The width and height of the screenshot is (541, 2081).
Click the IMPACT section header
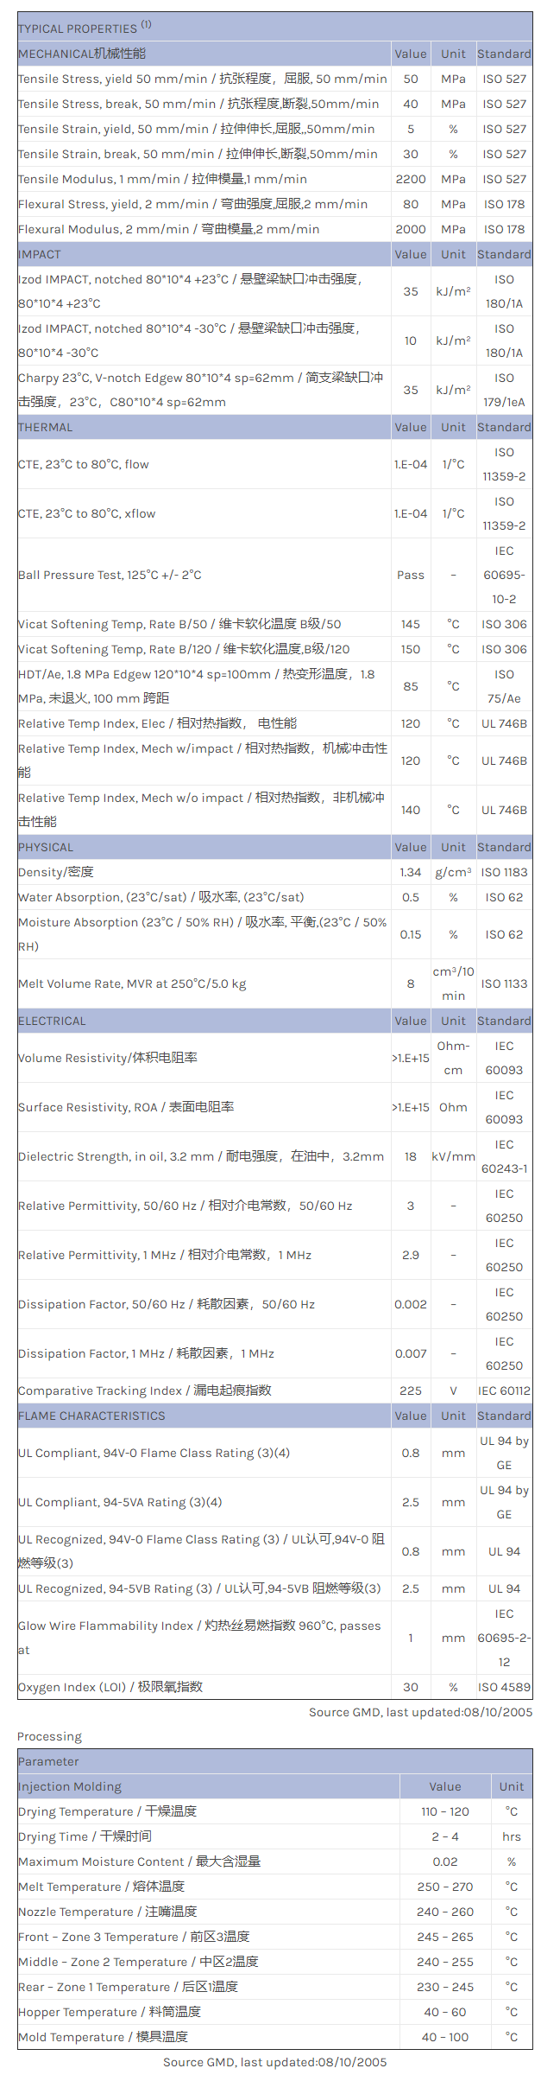tap(40, 254)
